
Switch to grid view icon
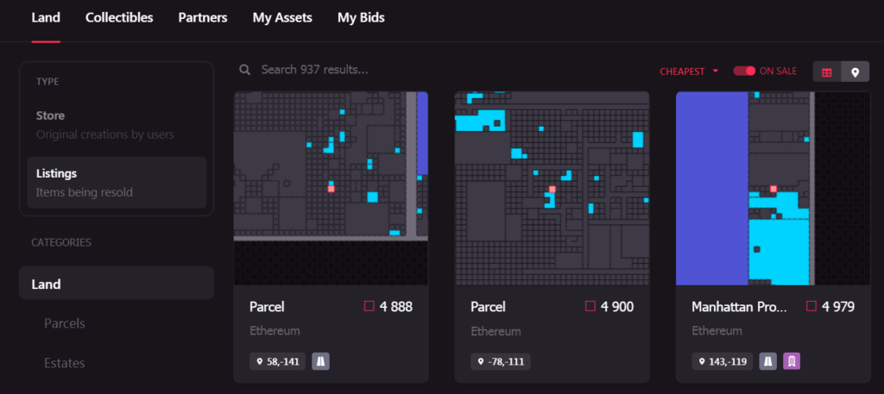click(827, 72)
